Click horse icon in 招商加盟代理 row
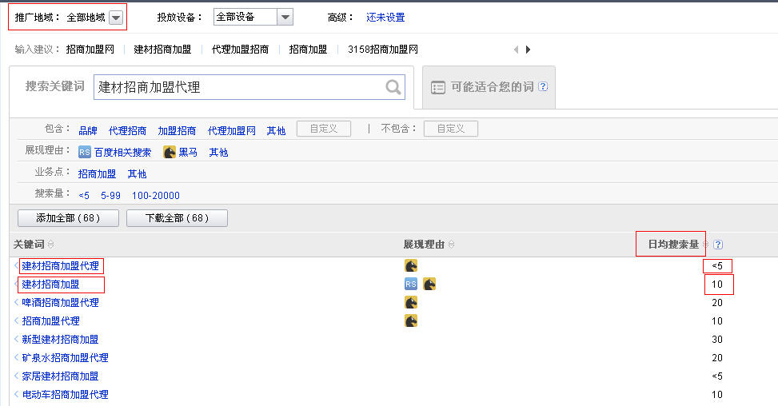The height and width of the screenshot is (406, 778). 411,320
